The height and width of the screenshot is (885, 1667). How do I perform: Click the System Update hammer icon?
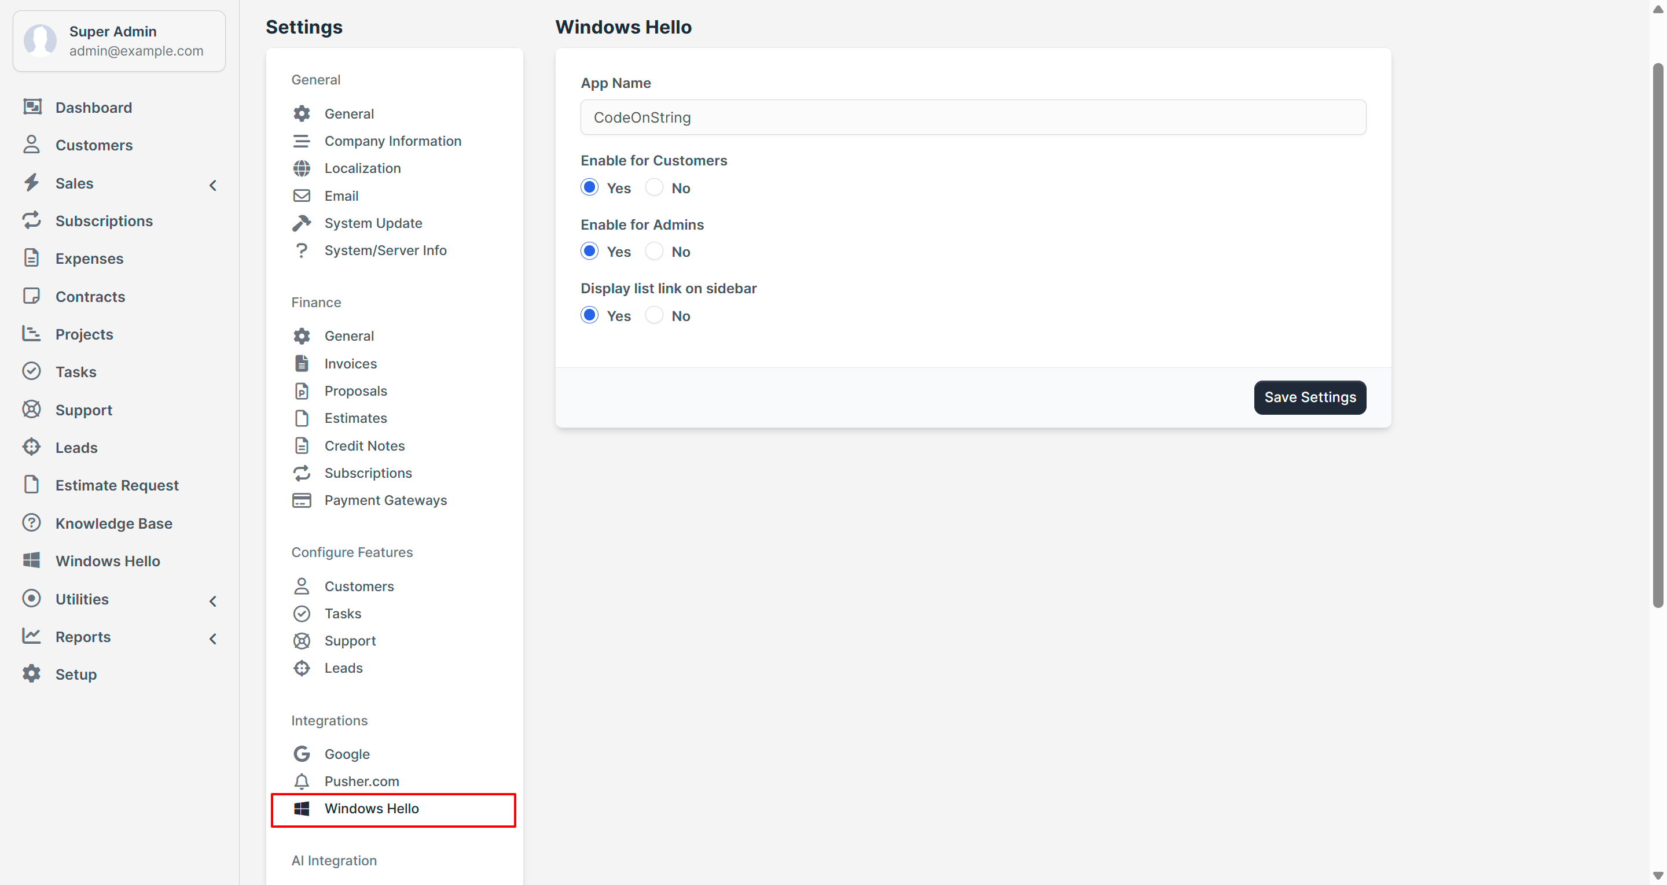302,223
